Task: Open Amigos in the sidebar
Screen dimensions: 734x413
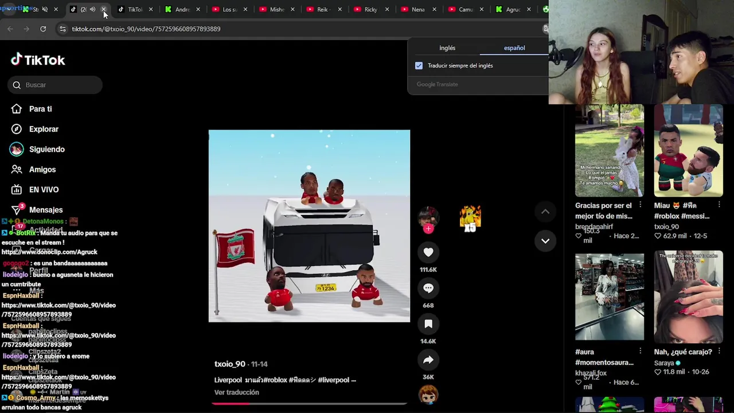Action: [42, 170]
